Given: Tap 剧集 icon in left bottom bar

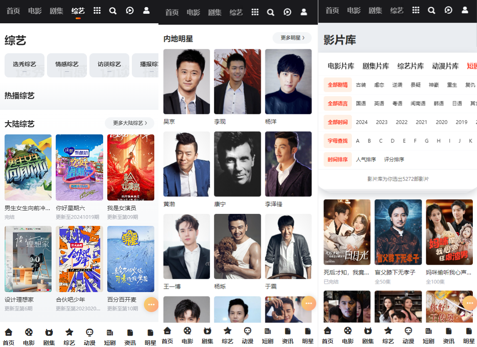Looking at the screenshot, I should (49, 332).
